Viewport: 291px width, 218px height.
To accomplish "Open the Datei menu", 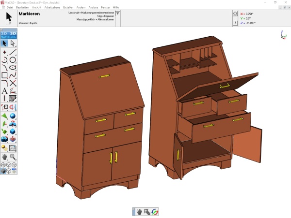I will tap(10, 7).
